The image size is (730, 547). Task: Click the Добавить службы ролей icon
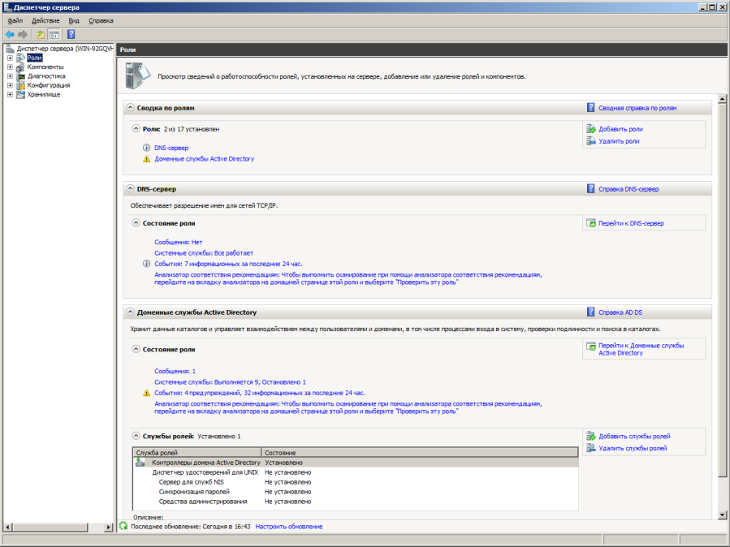click(591, 436)
